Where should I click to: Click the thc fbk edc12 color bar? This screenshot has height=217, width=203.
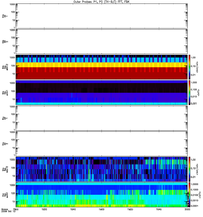[189, 169]
